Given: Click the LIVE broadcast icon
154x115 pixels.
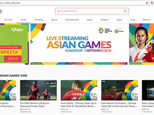Looking at the screenshot, I should (6, 20).
